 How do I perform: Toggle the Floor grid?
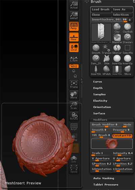(74, 37)
